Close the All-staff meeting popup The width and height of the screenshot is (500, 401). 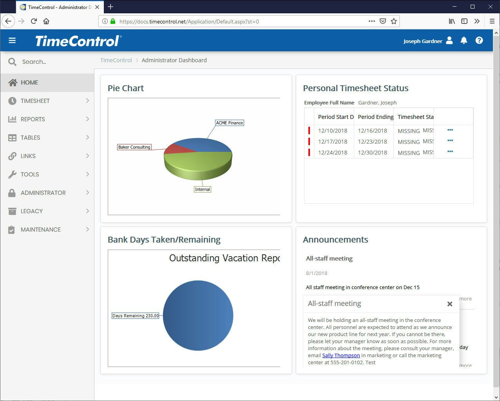point(449,304)
